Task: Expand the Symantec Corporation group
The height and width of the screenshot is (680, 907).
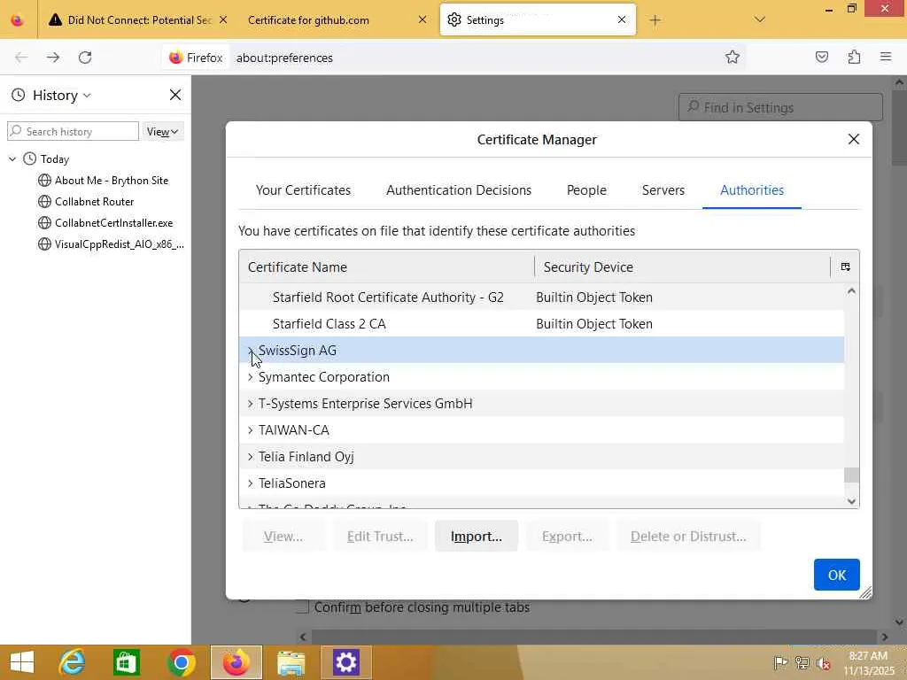Action: 250,376
